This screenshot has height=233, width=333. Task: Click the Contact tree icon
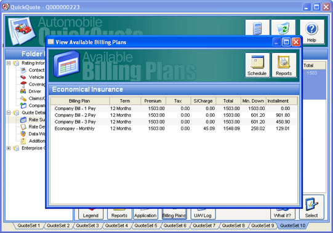click(x=23, y=70)
